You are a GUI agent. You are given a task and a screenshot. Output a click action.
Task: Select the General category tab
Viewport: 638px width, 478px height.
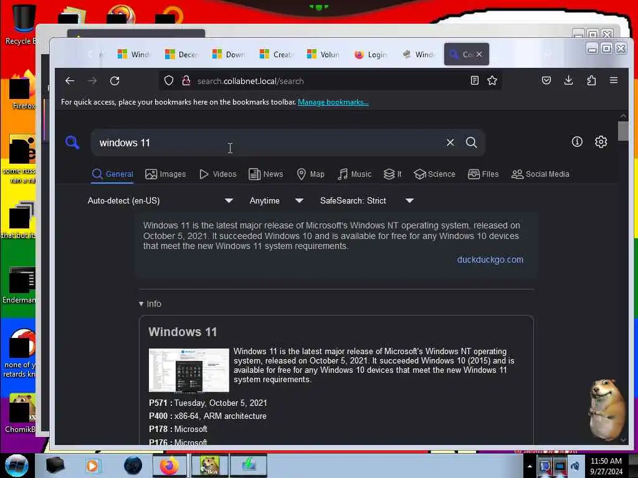pyautogui.click(x=112, y=174)
